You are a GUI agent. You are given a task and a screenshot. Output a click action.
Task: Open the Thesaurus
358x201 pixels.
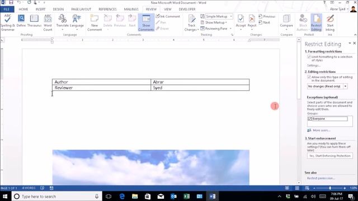coord(34,21)
